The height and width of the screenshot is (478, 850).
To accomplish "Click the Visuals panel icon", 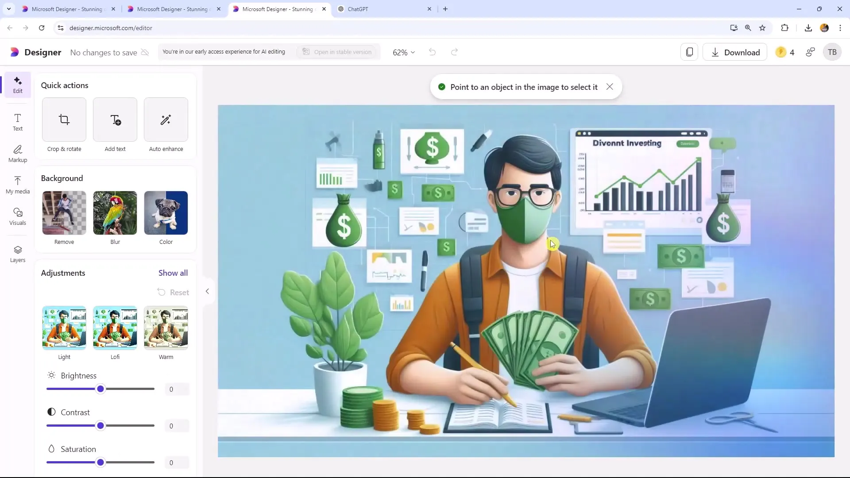I will [x=17, y=216].
